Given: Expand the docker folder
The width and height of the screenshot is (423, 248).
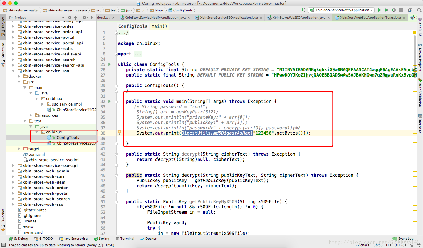Looking at the screenshot, I should point(19,76).
